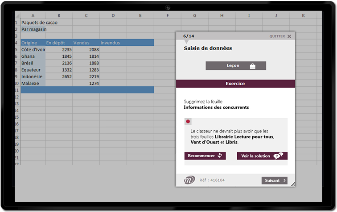The width and height of the screenshot is (337, 212).
Task: Click the cell with value 2235
Action: click(59, 50)
